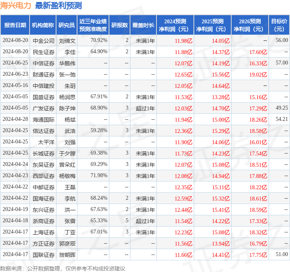Viewport: 290px width, 272px height.
Task: Click target price 54.21
Action: (x=282, y=119)
